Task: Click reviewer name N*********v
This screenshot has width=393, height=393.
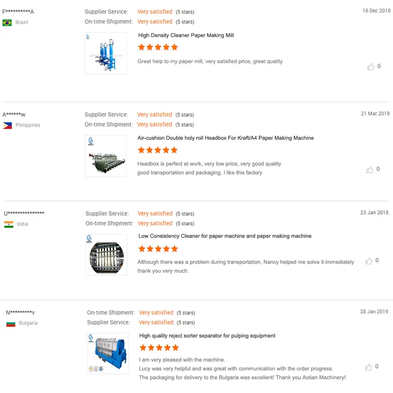Action: (20, 313)
